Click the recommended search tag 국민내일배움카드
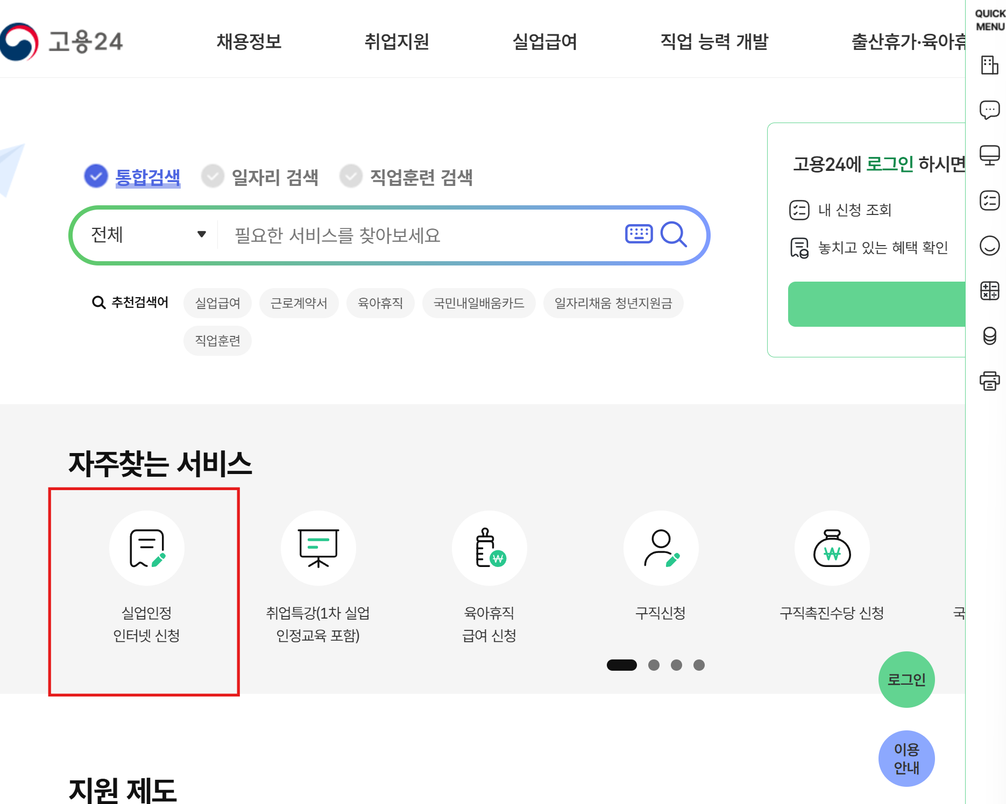The width and height of the screenshot is (1006, 804). click(478, 303)
